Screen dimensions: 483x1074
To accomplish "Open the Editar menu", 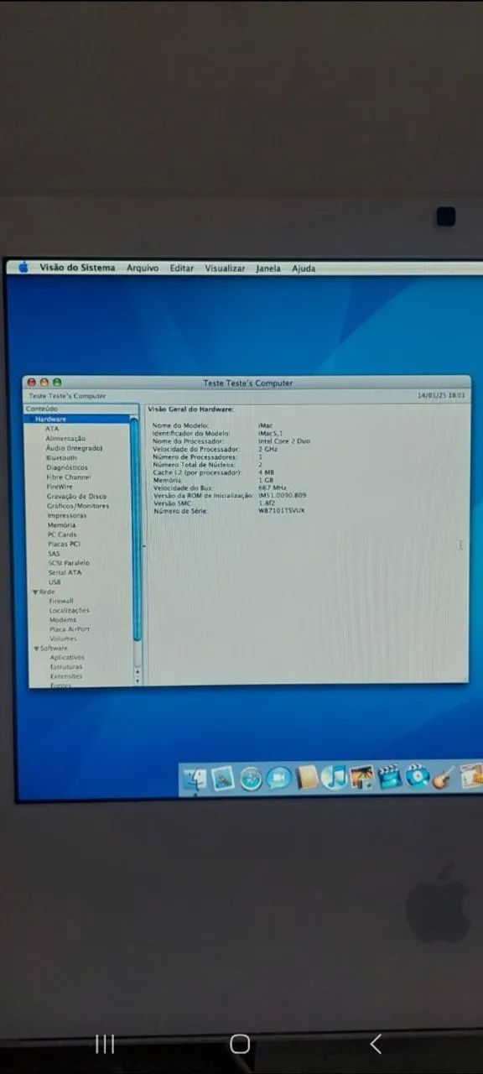I will [x=182, y=268].
